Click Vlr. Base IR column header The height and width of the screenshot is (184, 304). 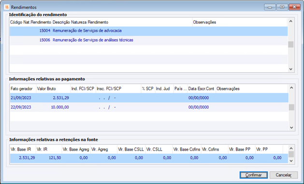click(23, 149)
